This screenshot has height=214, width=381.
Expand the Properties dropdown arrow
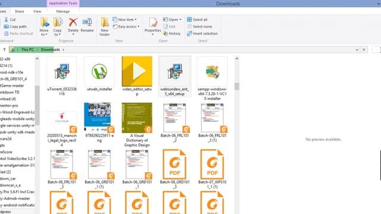coord(152,34)
